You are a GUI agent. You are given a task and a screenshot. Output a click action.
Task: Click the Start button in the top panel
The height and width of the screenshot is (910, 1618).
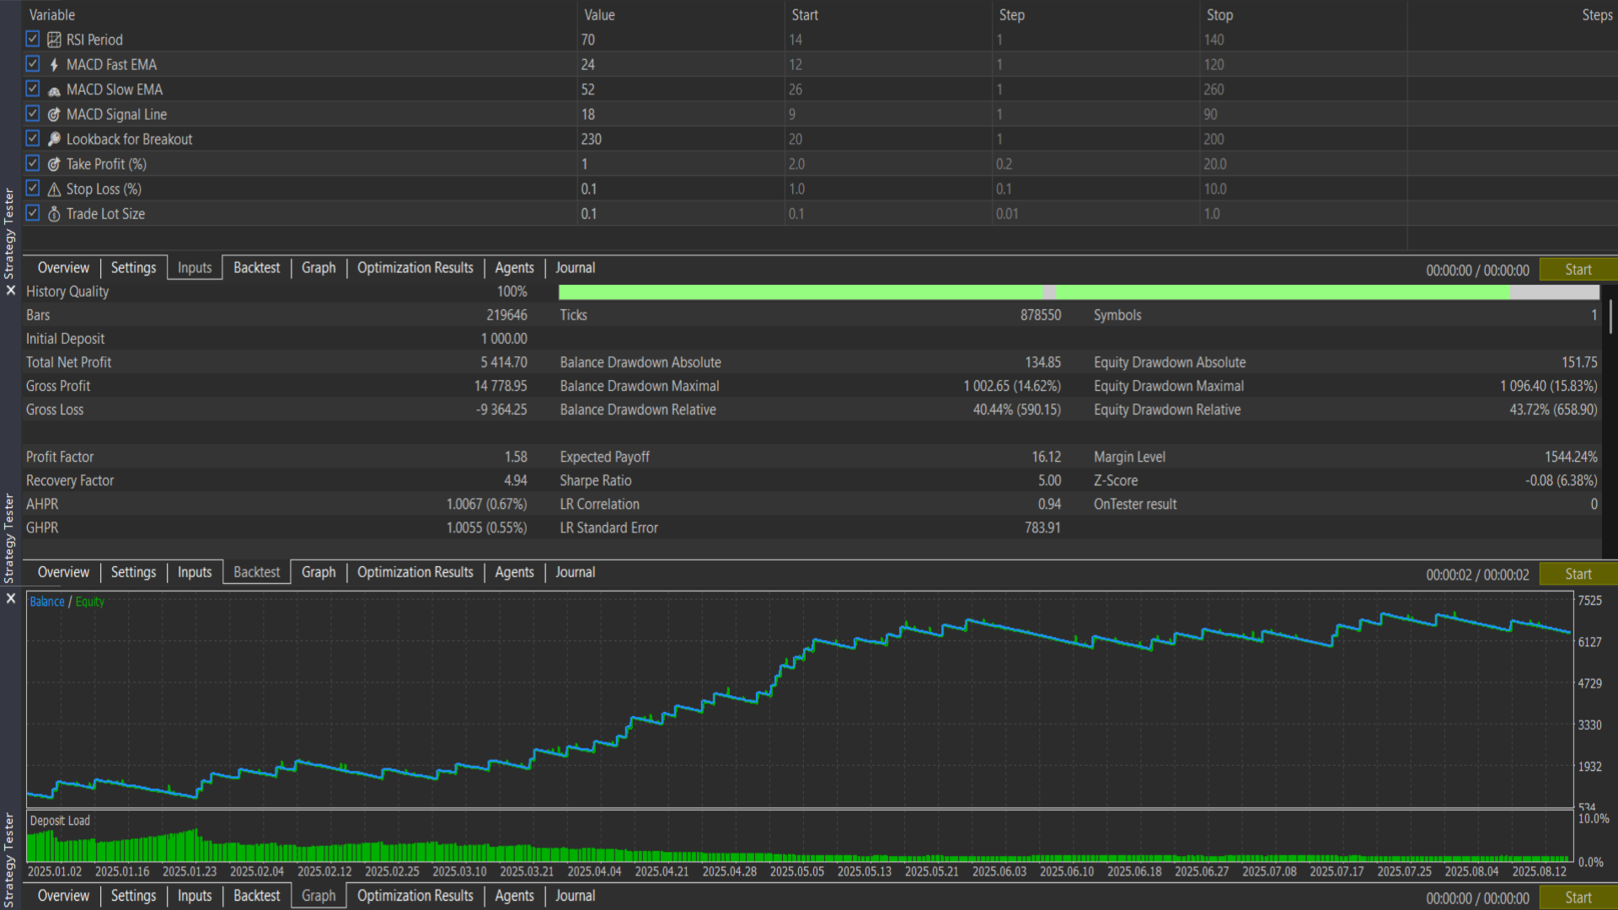coord(1578,270)
